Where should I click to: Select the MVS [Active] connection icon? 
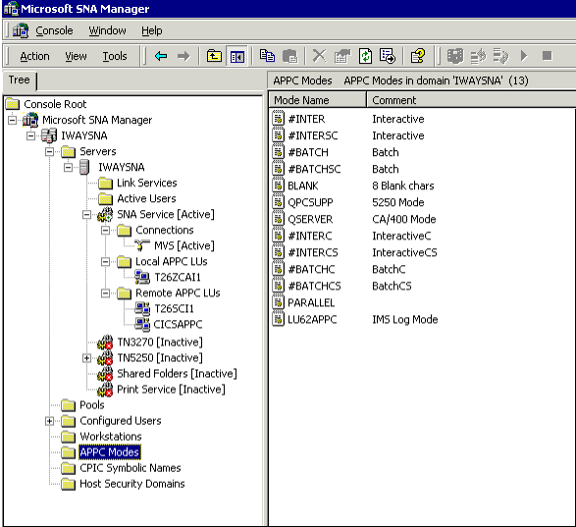pos(142,245)
